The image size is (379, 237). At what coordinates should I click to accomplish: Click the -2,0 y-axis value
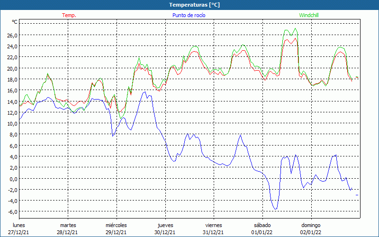12,190
